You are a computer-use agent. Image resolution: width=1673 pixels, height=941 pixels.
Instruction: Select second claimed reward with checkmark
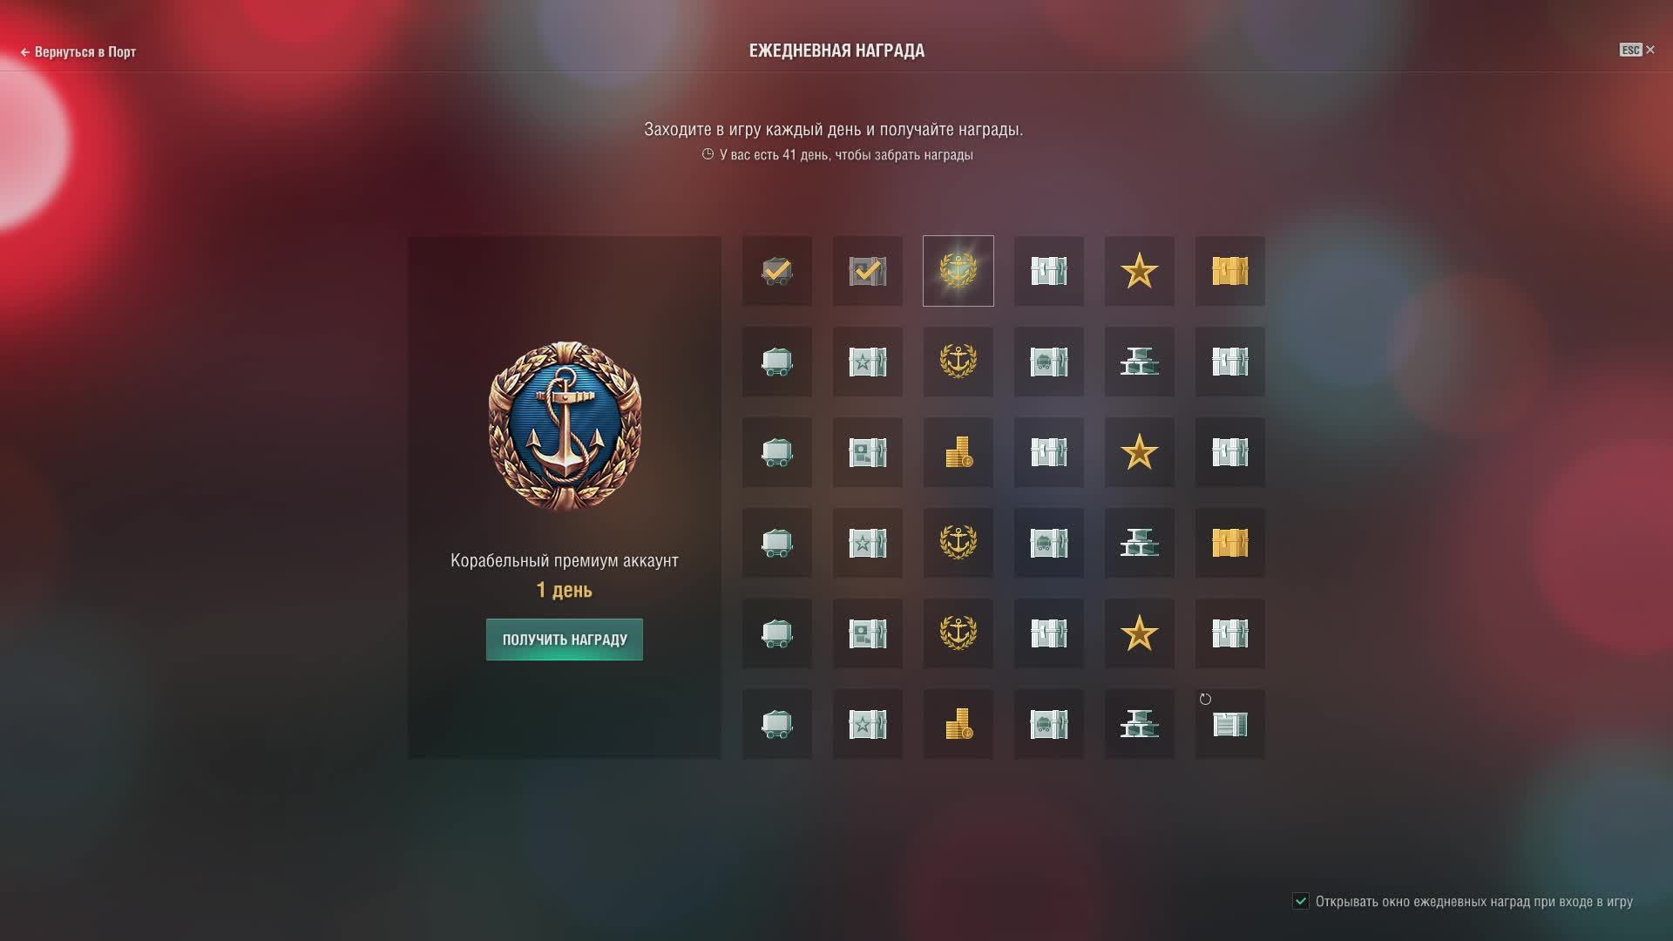tap(868, 271)
